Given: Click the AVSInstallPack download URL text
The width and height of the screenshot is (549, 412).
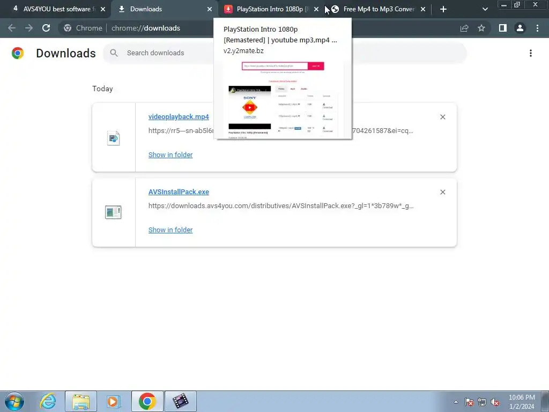Looking at the screenshot, I should (x=281, y=206).
